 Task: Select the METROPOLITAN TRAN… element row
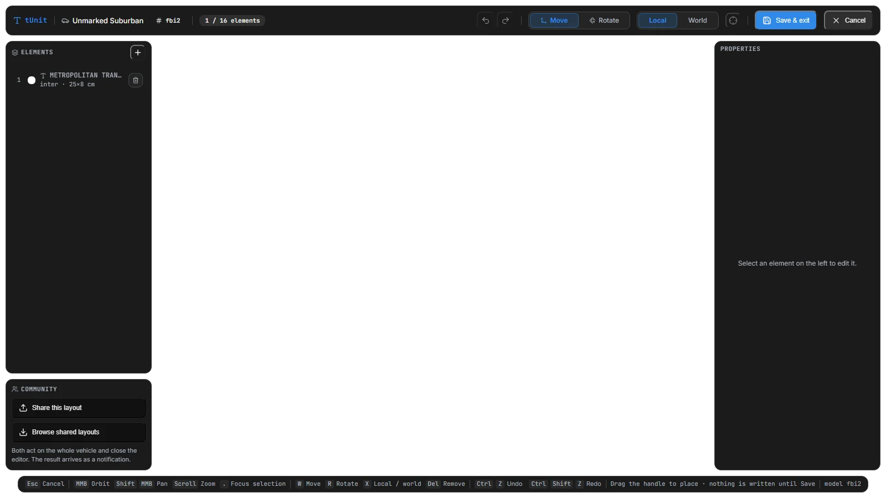79,80
